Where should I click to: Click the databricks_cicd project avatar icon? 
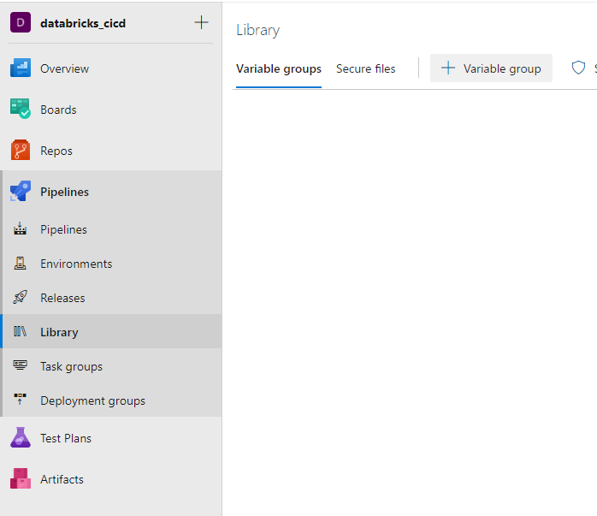pyautogui.click(x=21, y=22)
